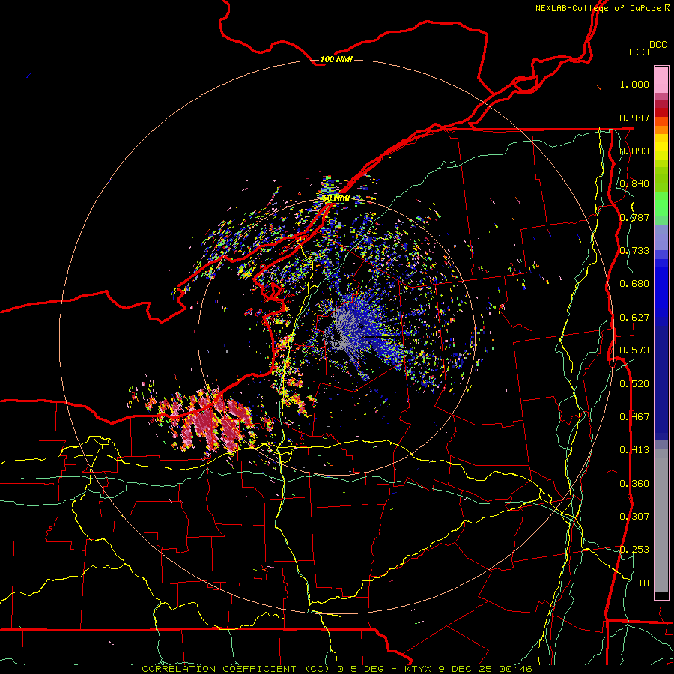The width and height of the screenshot is (674, 674).
Task: Select the 0.840 scale value
Action: point(634,184)
